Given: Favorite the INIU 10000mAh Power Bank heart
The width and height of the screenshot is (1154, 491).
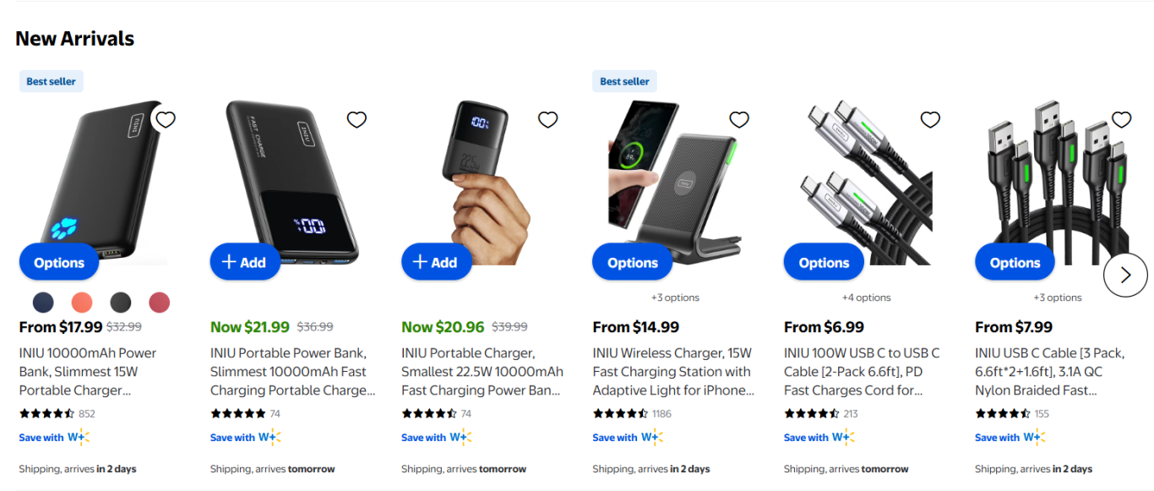Looking at the screenshot, I should (x=166, y=120).
